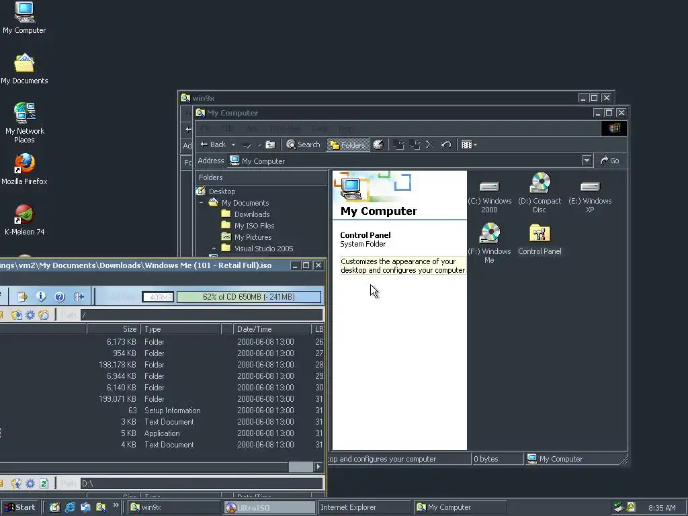Toggle the Folders pane button
688x516 pixels.
(348, 145)
